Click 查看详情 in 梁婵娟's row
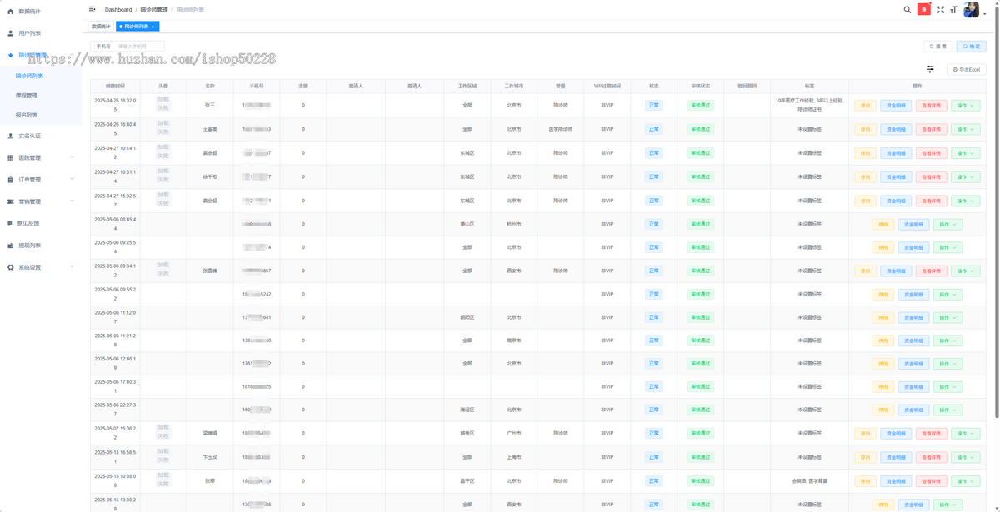The image size is (1000, 512). (931, 434)
